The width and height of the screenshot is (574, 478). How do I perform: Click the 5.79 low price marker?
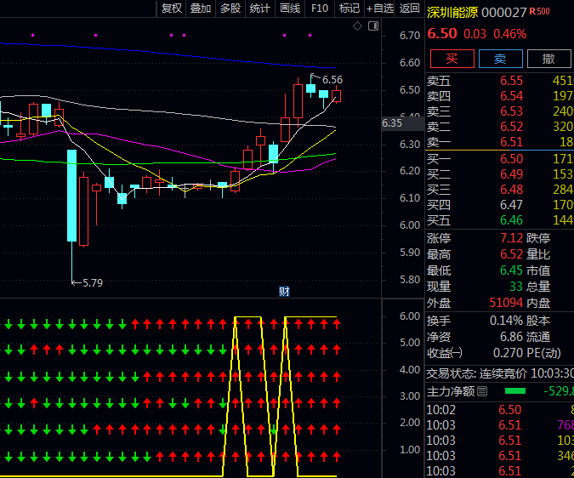pyautogui.click(x=92, y=282)
